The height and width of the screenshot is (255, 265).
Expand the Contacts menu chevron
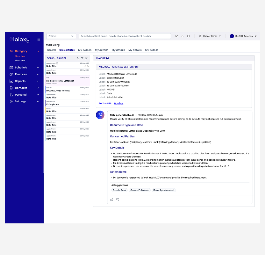coord(38,88)
